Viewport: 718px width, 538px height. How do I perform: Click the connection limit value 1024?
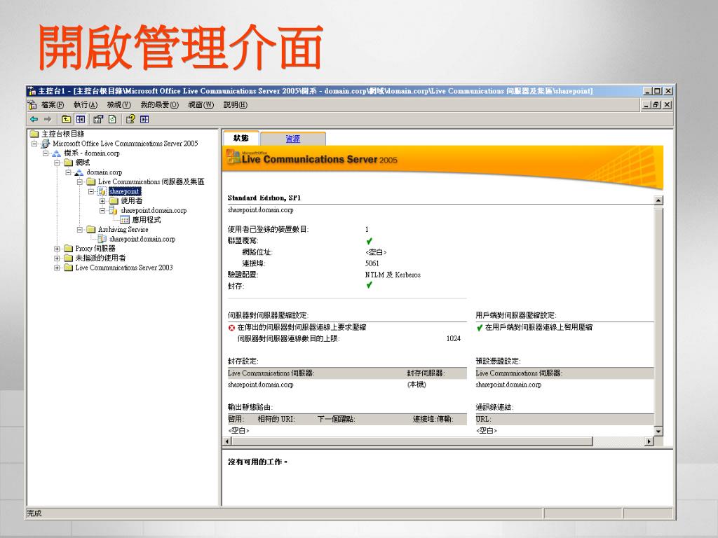(x=454, y=338)
